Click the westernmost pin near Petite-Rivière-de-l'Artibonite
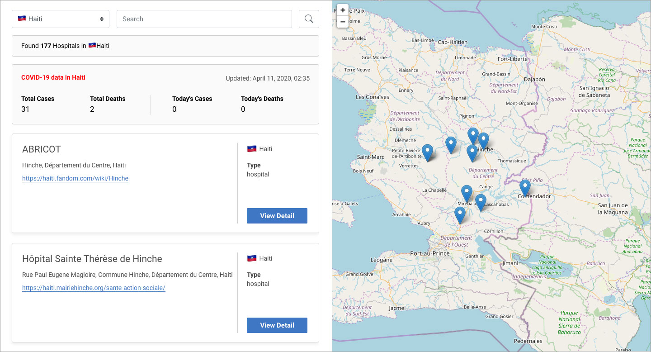 (427, 152)
